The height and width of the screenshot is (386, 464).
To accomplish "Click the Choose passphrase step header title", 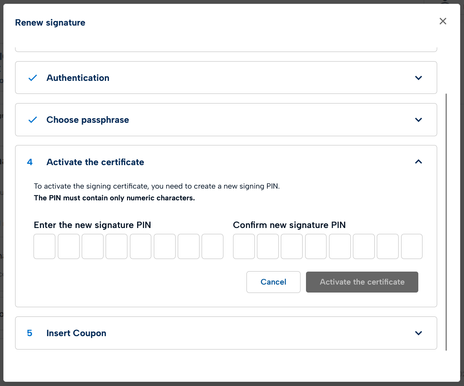I will click(x=88, y=120).
